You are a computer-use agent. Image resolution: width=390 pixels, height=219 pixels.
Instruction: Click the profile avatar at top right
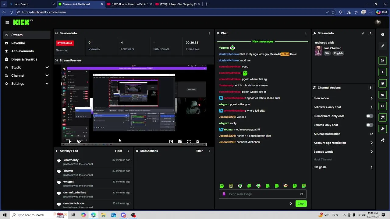pos(378,22)
